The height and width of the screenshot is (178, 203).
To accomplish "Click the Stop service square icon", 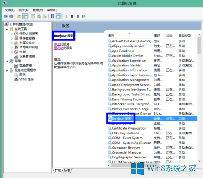I will point(72,16).
